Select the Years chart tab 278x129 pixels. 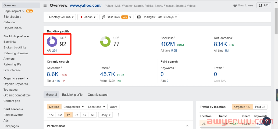113,107
